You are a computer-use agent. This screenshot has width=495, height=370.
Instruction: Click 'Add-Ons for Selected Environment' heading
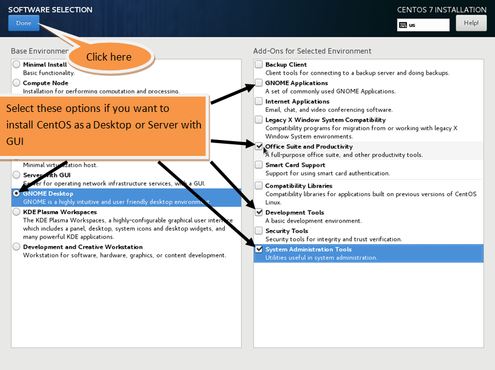pos(312,51)
